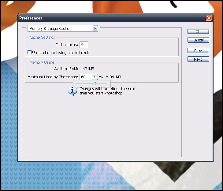The image size is (223, 191).
Task: Click the 'Changes will take effect' notice text
Action: click(107, 91)
